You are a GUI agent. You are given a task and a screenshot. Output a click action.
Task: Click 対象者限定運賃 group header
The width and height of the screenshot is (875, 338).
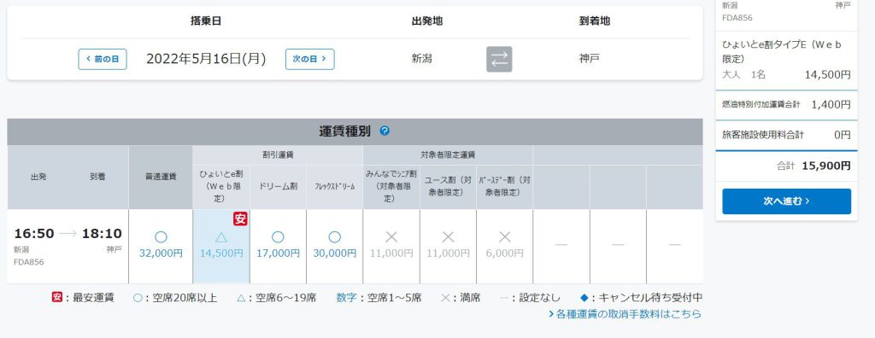(x=448, y=155)
